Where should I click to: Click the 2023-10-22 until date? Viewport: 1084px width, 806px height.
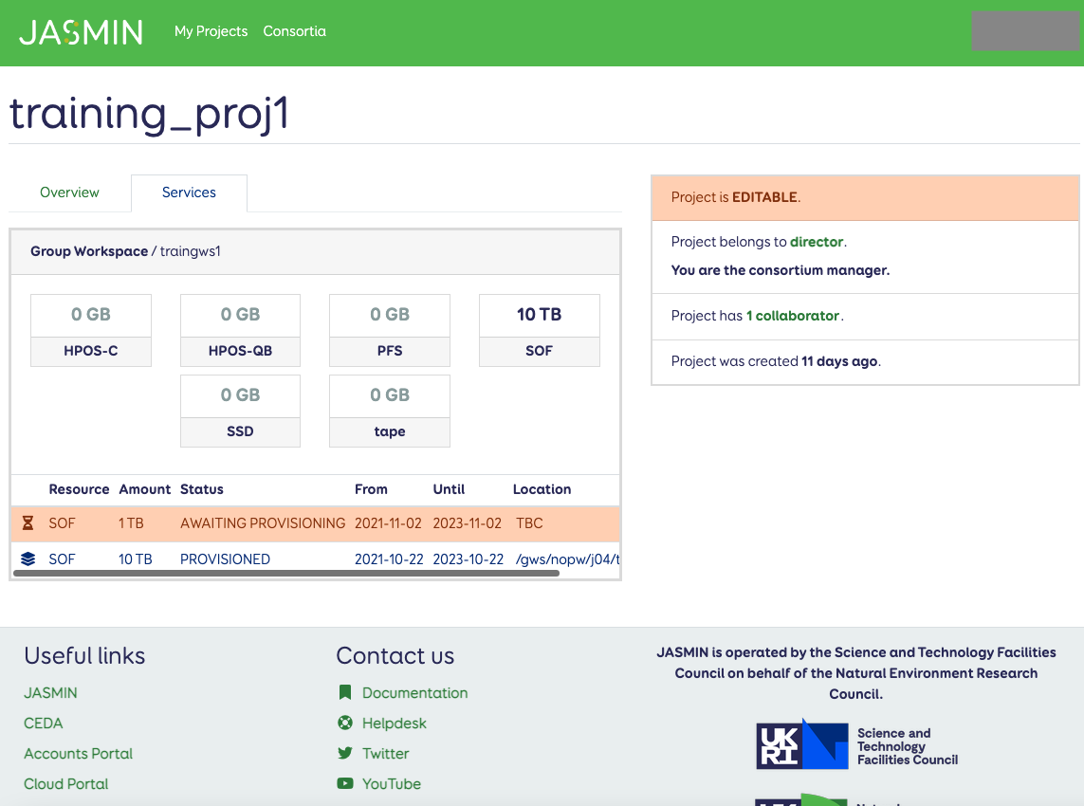coord(469,559)
